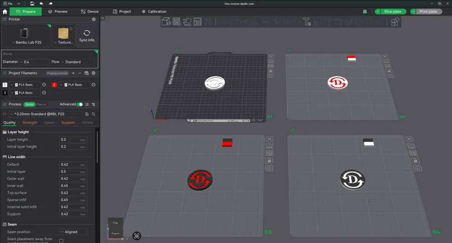Remove a filament with minus icon
This screenshot has width=452, height=243.
point(80,73)
